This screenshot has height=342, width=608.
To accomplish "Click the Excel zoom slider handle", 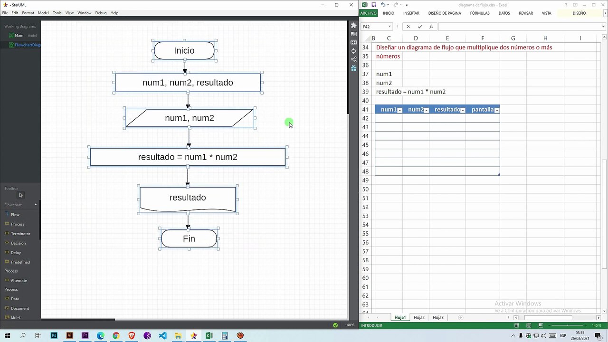I will coord(567,325).
